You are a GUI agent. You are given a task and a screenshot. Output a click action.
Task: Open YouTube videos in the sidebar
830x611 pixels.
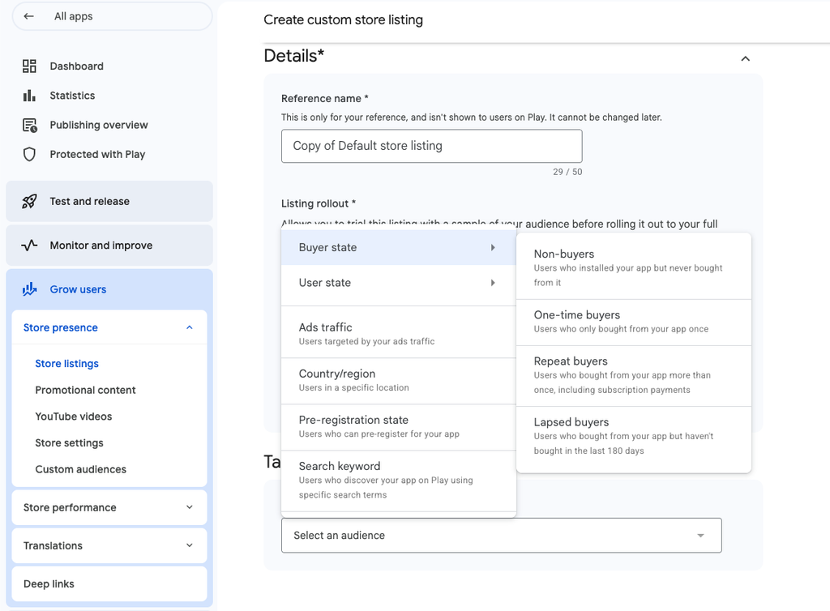coord(74,417)
